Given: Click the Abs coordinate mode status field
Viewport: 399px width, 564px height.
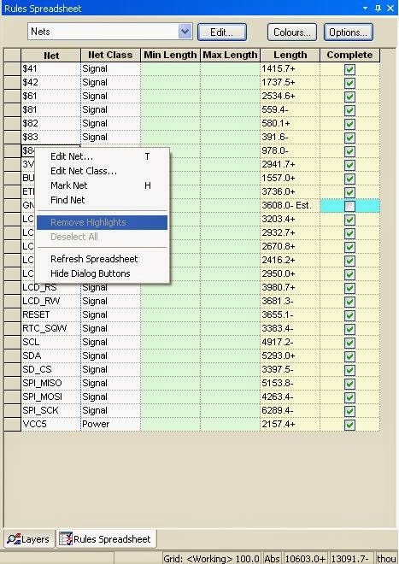Looking at the screenshot, I should point(273,559).
